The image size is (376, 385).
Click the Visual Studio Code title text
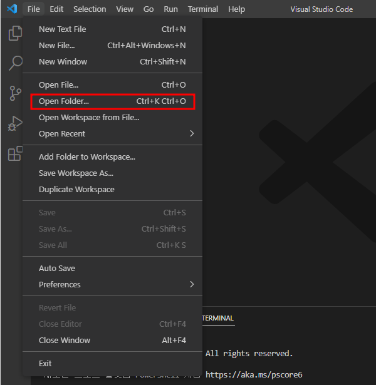(x=321, y=9)
